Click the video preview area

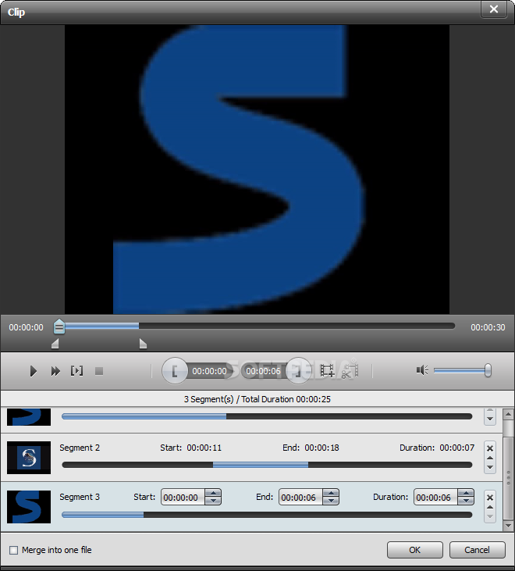pyautogui.click(x=257, y=170)
